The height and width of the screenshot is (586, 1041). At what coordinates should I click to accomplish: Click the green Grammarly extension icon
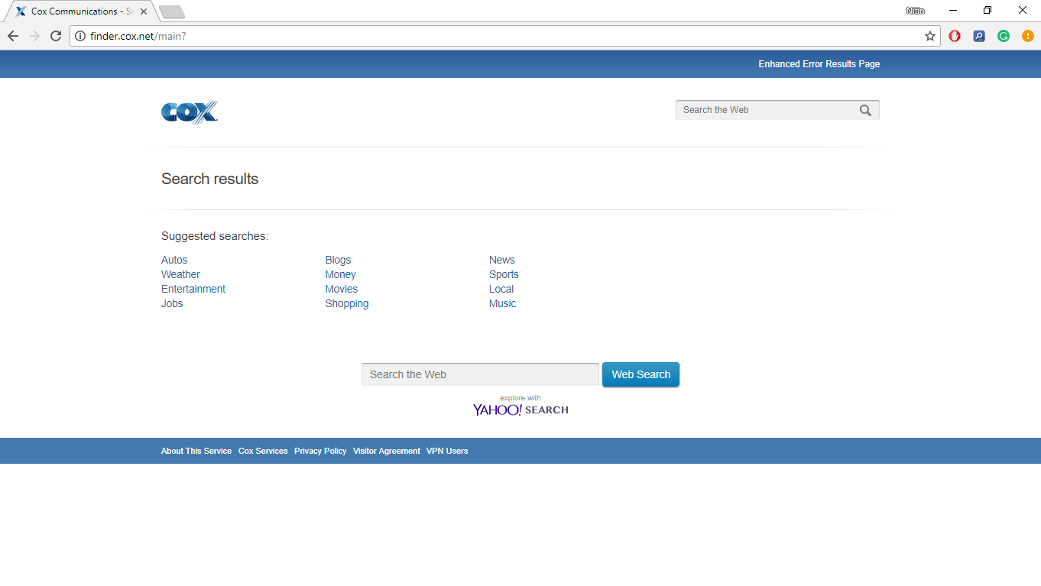(x=1004, y=36)
